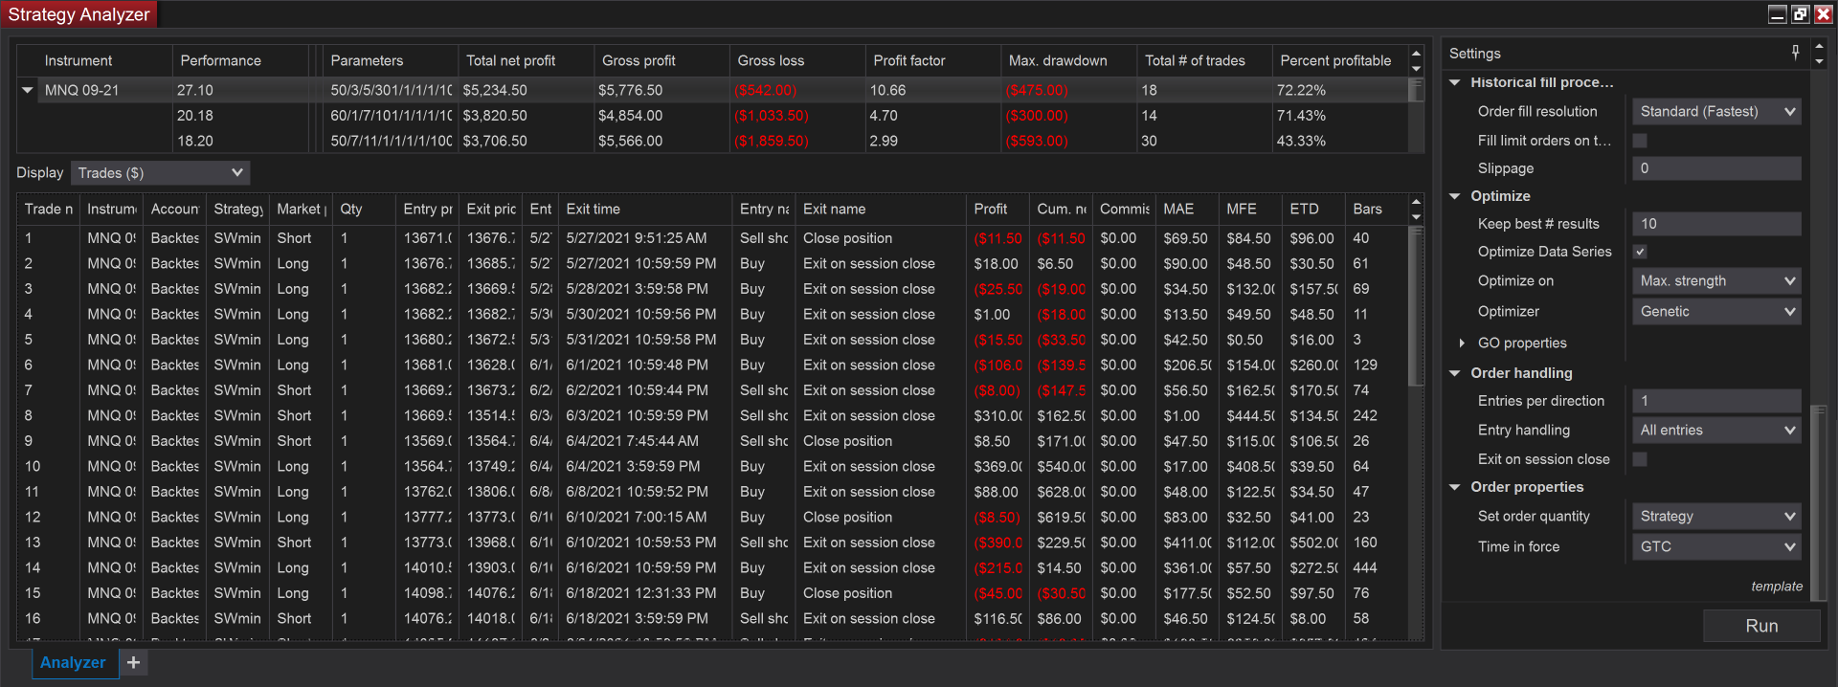Add a new tab with plus icon

[x=134, y=662]
